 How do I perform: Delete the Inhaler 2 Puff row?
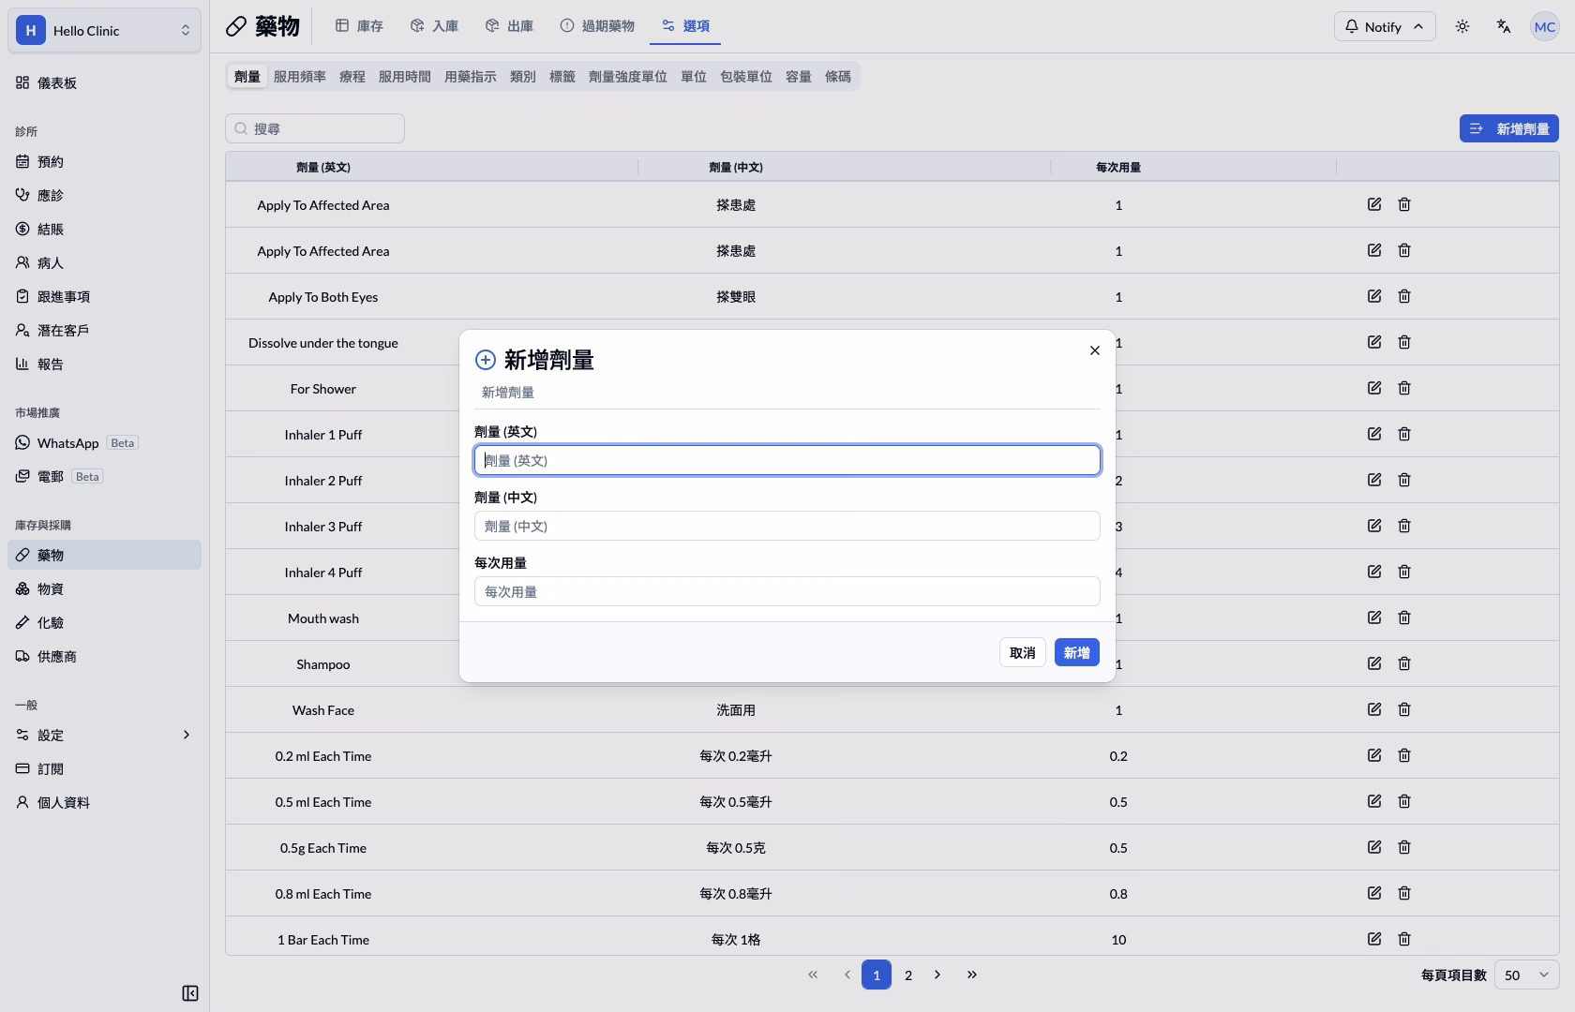[x=1404, y=480]
